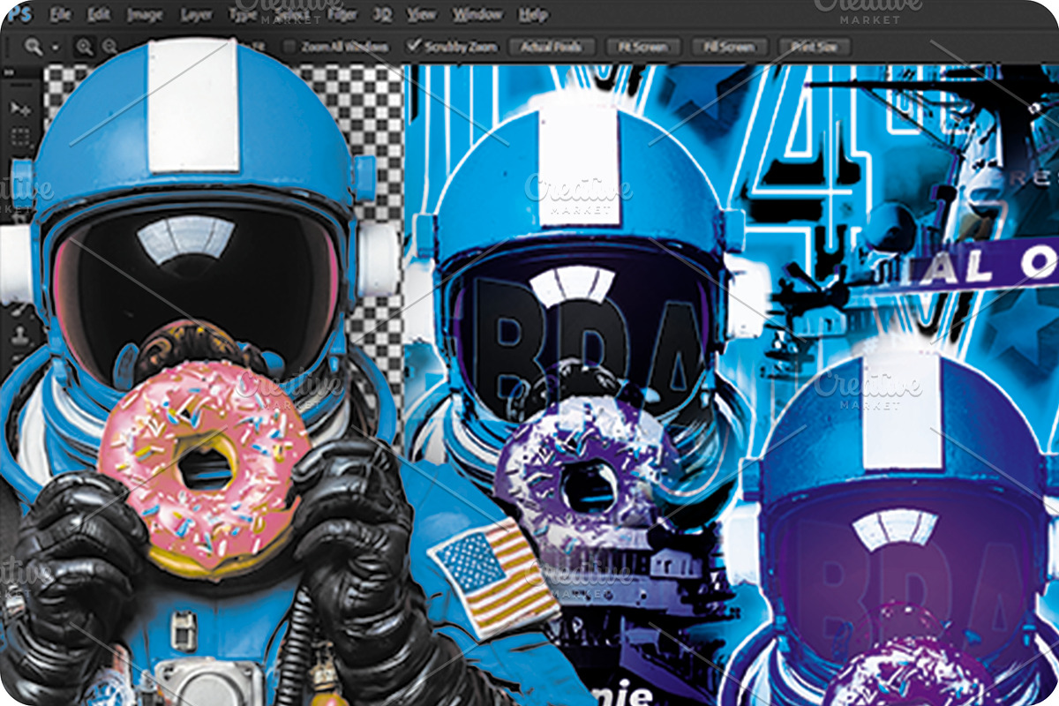Open the Image menu
Screen dimensions: 1059x706
click(145, 15)
